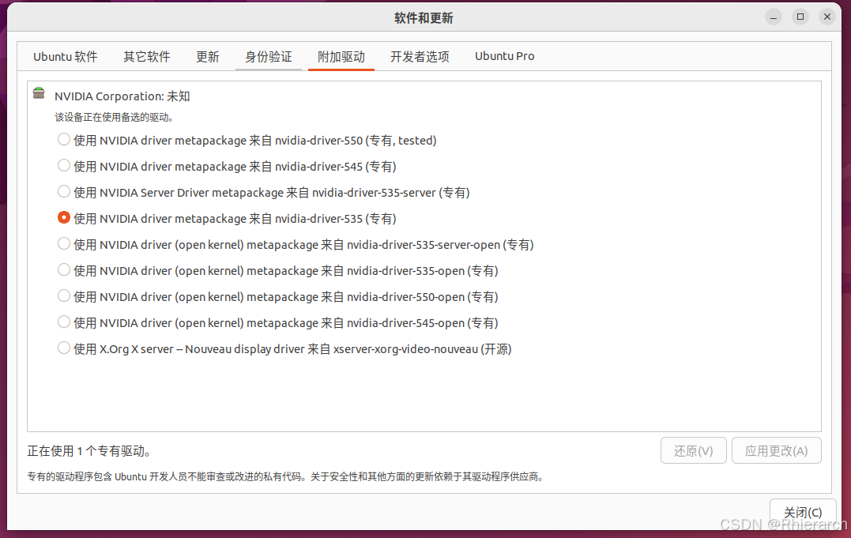Click the 还原(V) button
The width and height of the screenshot is (851, 538).
693,450
